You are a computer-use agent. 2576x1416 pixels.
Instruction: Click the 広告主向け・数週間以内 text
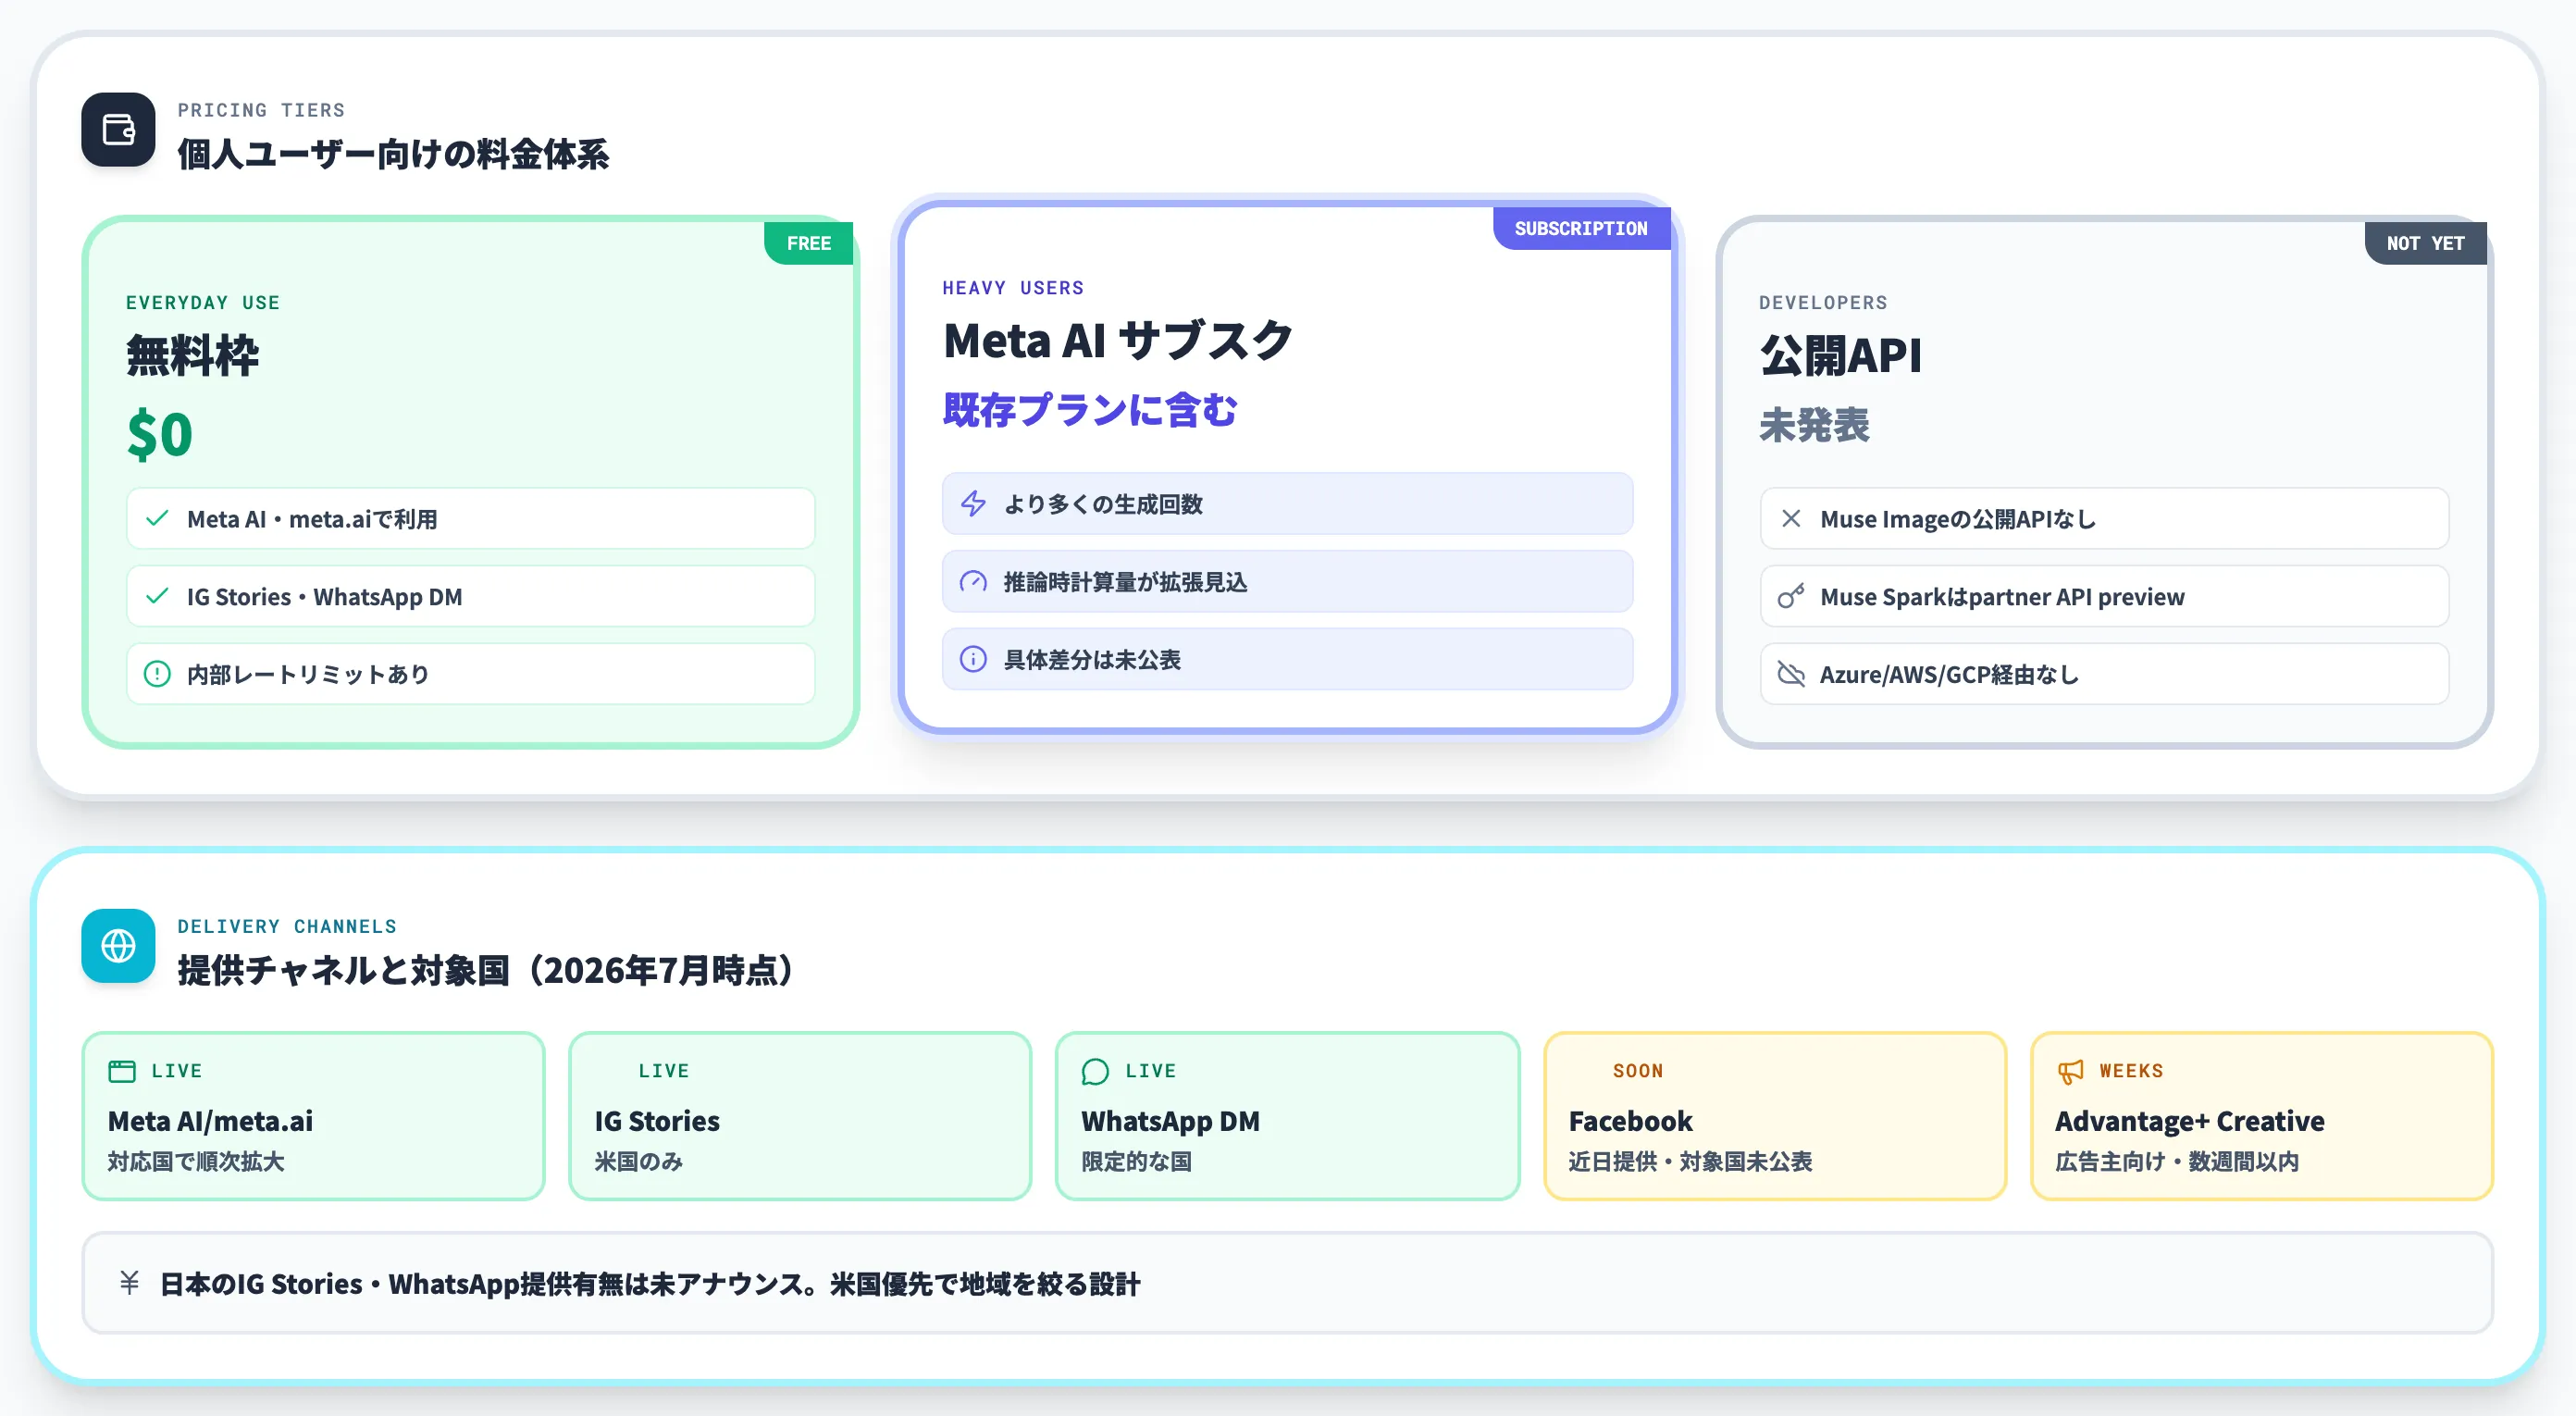pyautogui.click(x=2177, y=1162)
